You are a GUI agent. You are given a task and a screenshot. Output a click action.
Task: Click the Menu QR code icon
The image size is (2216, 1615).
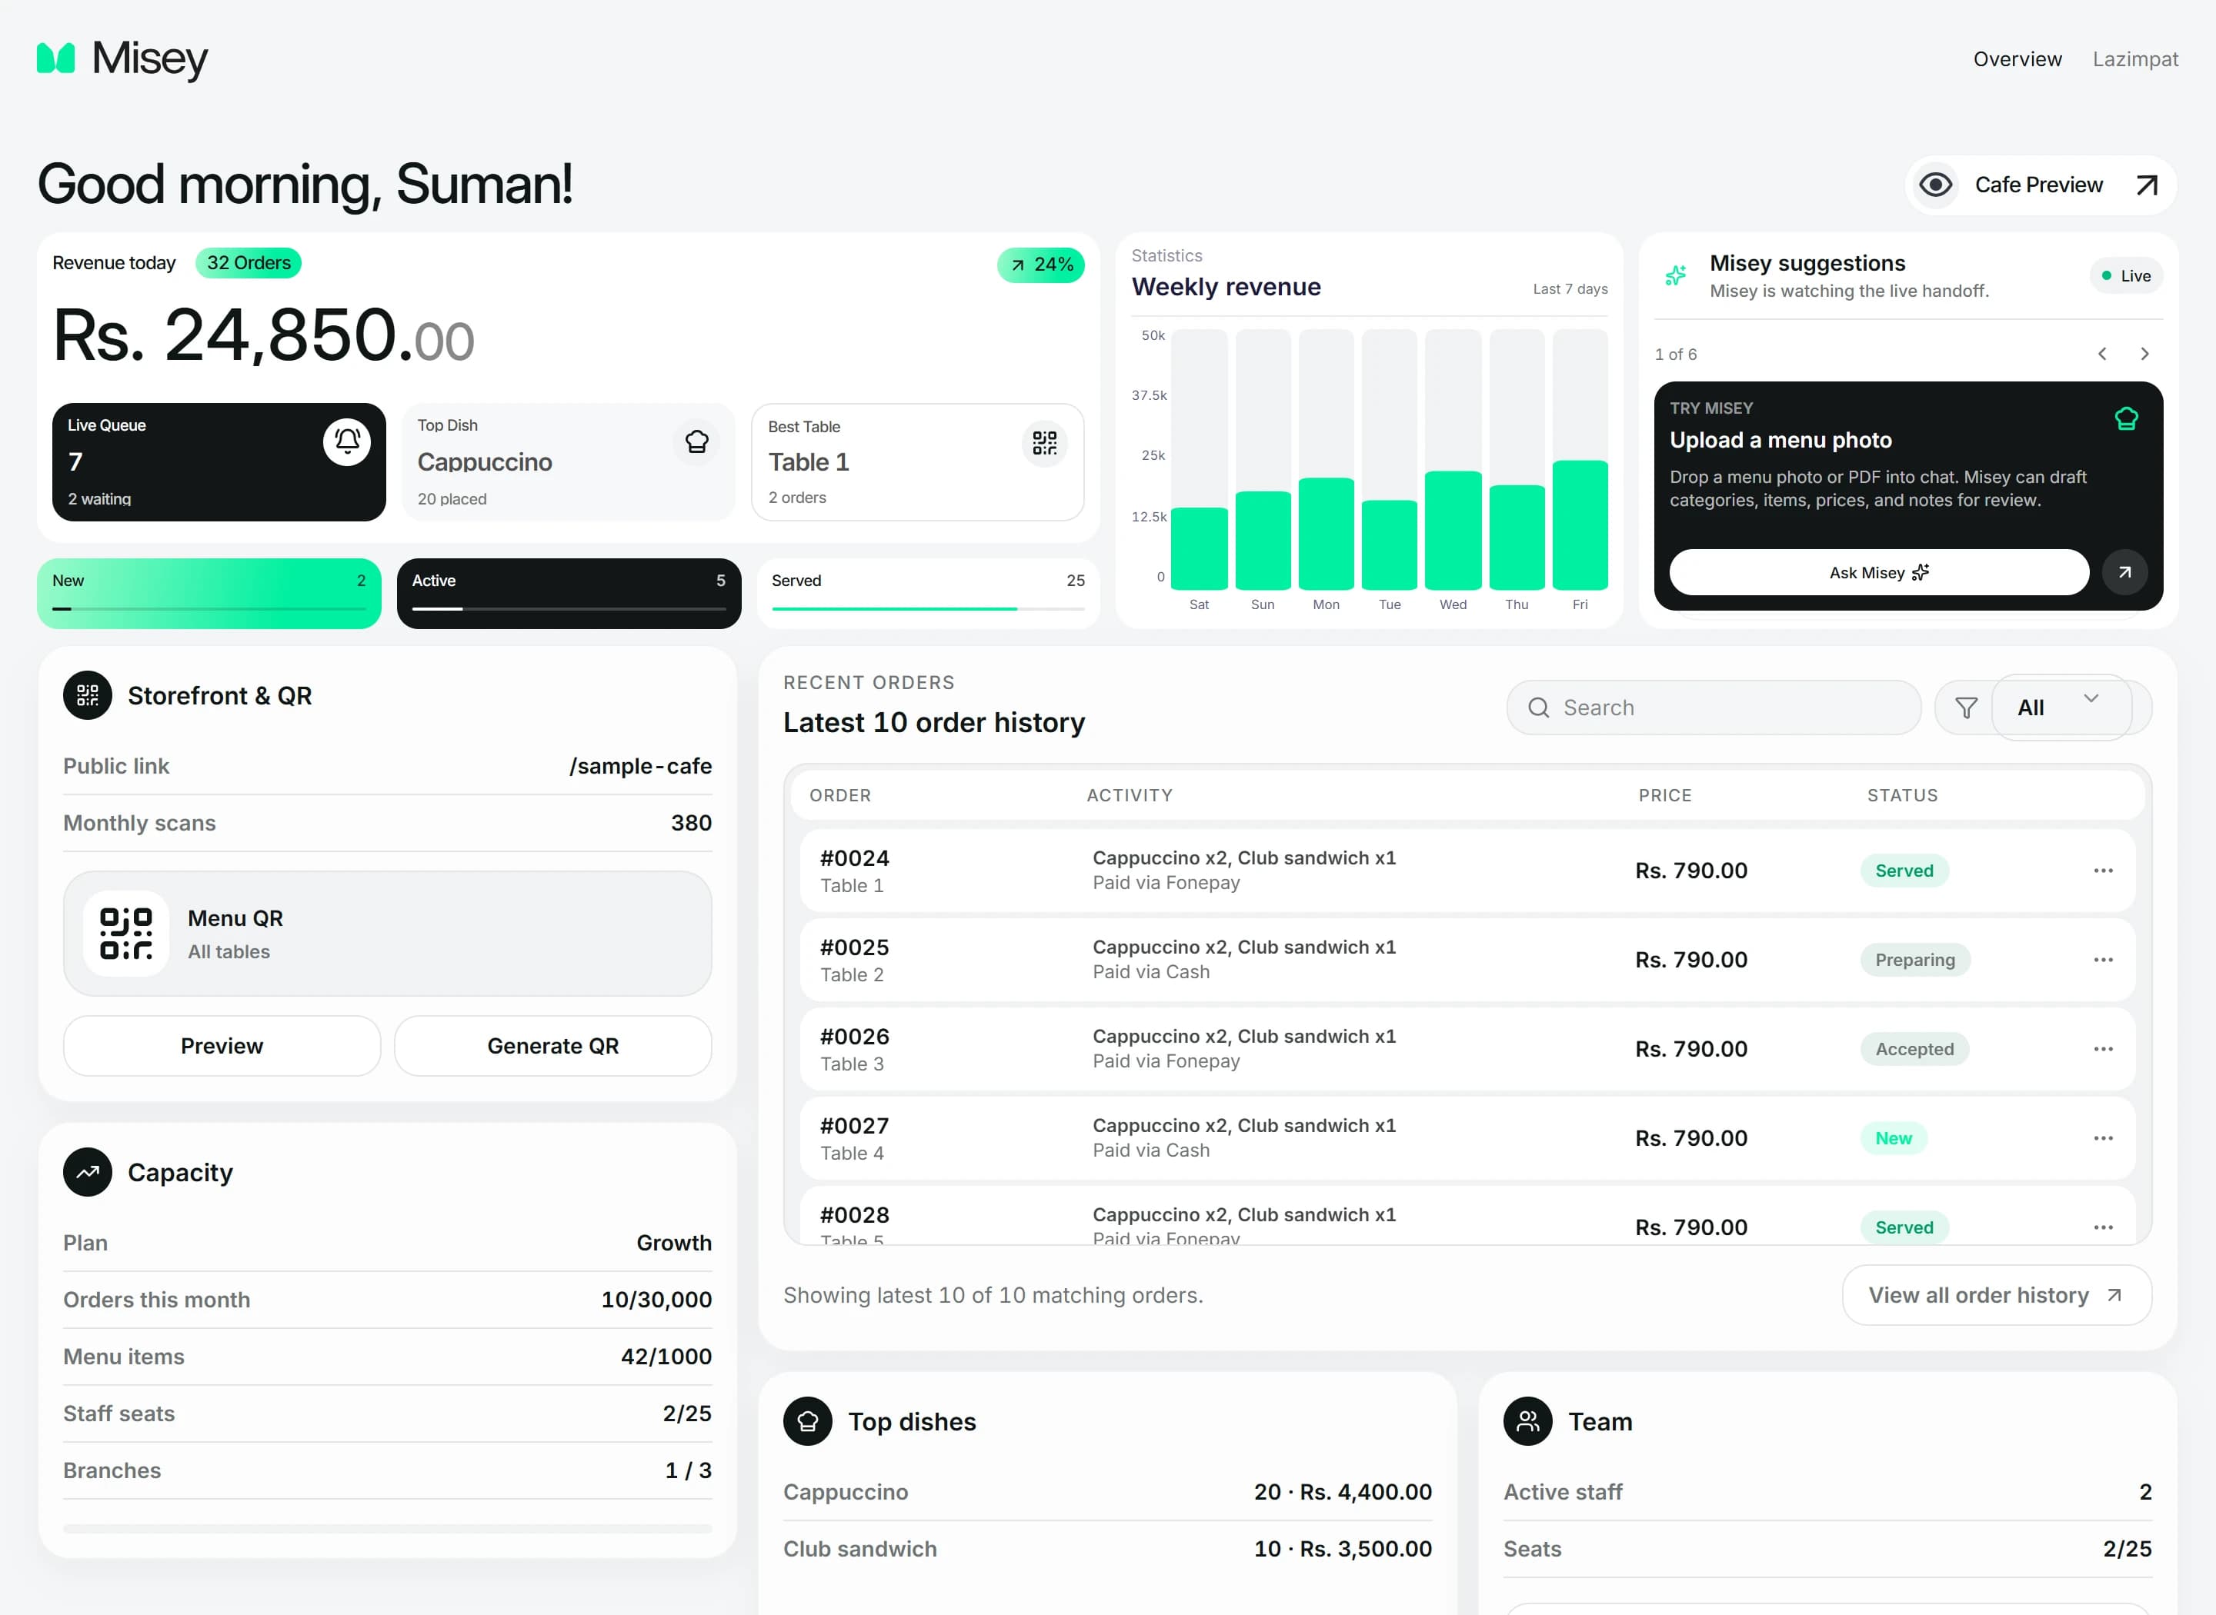pos(126,934)
